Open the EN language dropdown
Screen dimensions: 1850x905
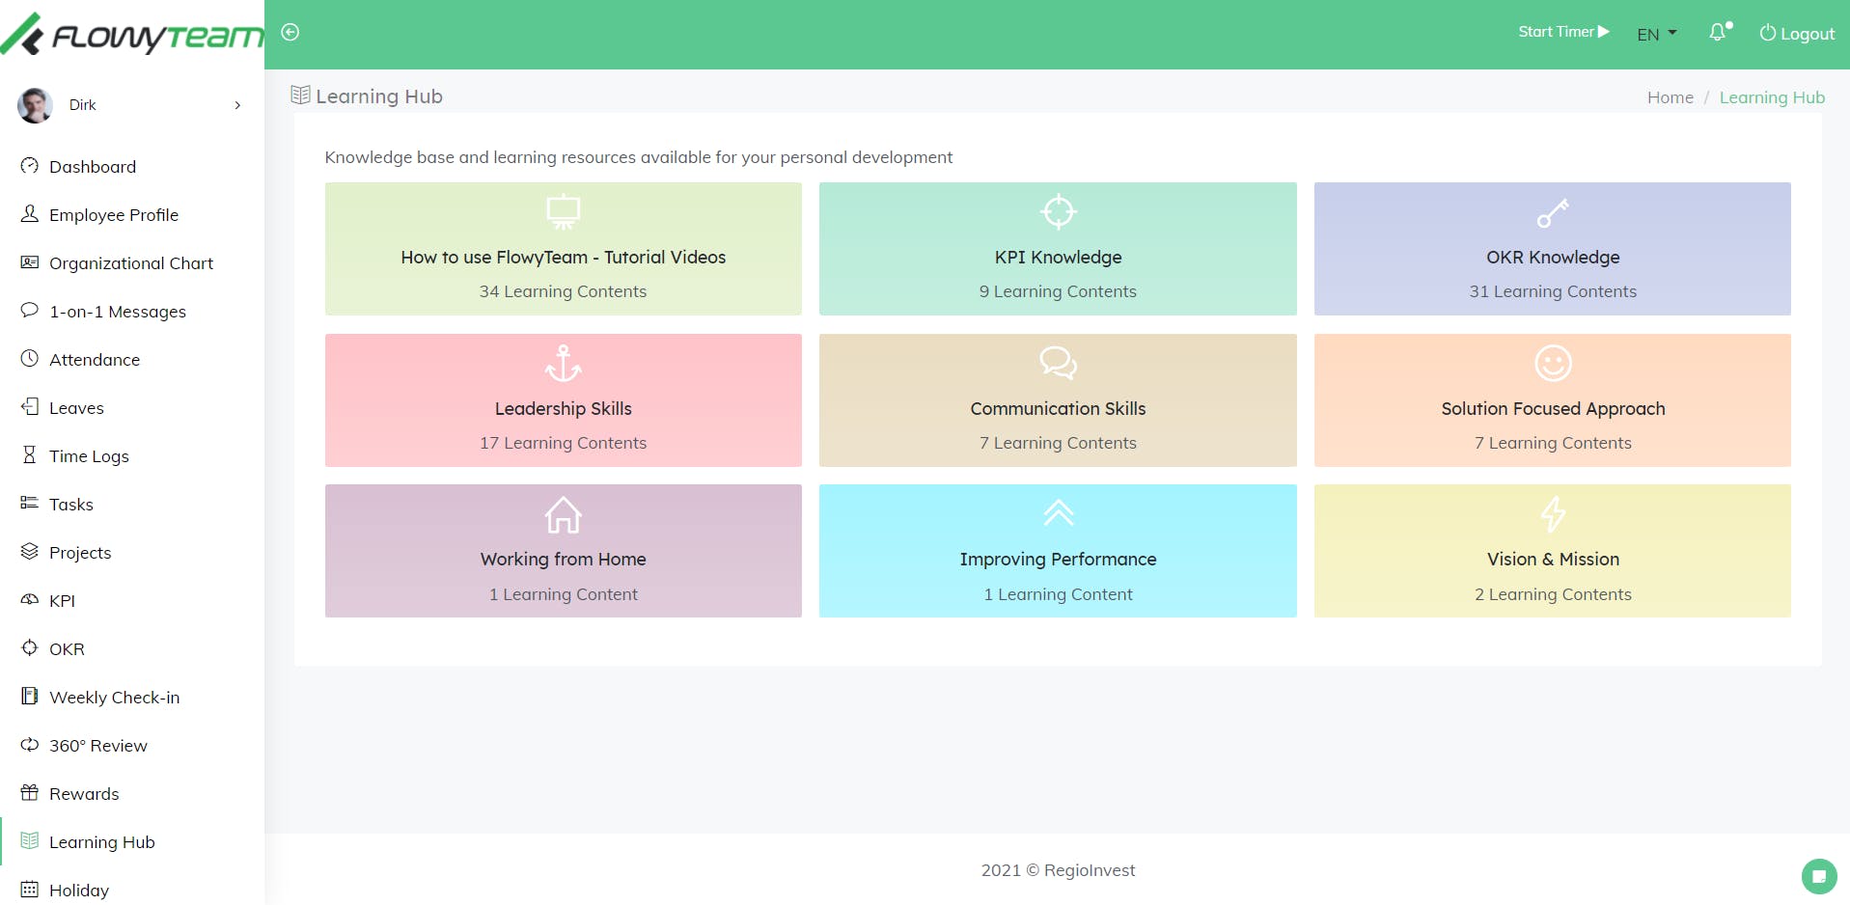(1657, 35)
